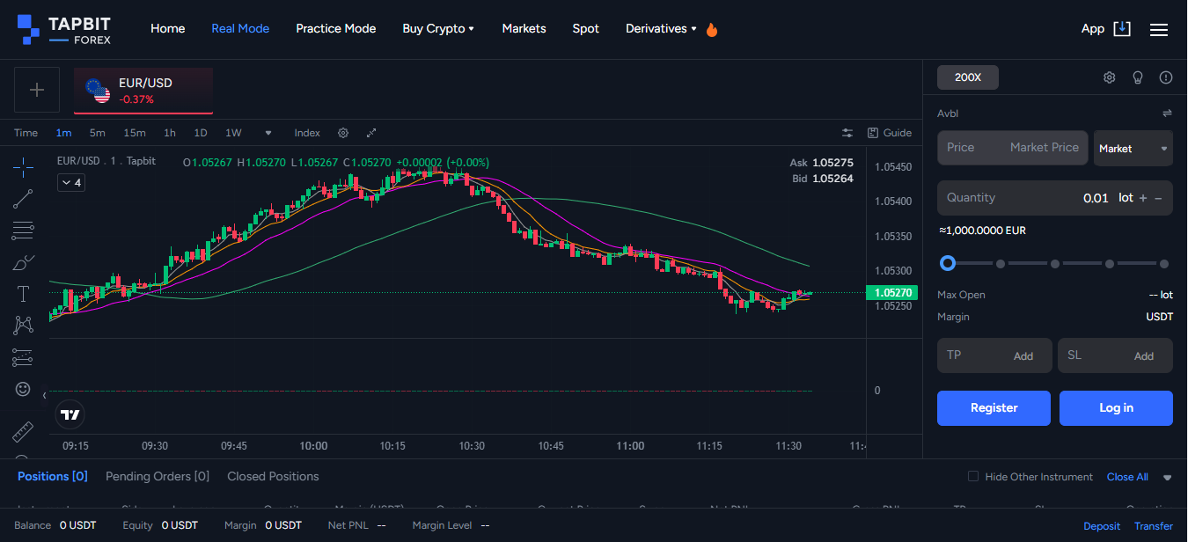Viewport: 1188px width, 542px height.
Task: Select the EUR/USD instrument tab
Action: pyautogui.click(x=143, y=91)
